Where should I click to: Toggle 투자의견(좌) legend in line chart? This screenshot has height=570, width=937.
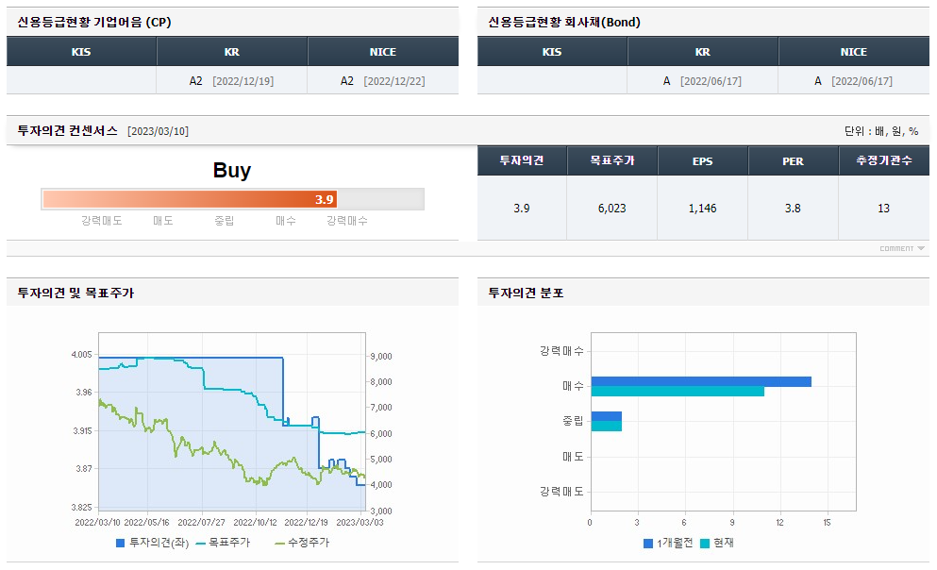152,543
